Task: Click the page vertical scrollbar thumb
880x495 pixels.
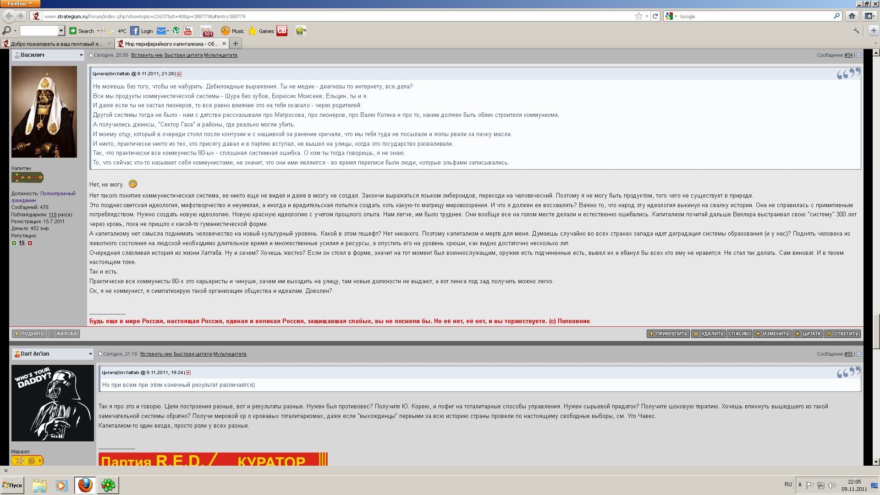Action: (876, 331)
